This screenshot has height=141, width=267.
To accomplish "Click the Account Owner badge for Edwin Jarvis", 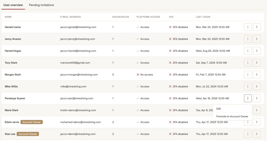I will point(31,122).
